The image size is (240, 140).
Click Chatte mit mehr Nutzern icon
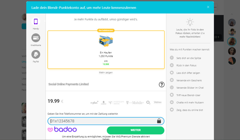tap(172, 102)
